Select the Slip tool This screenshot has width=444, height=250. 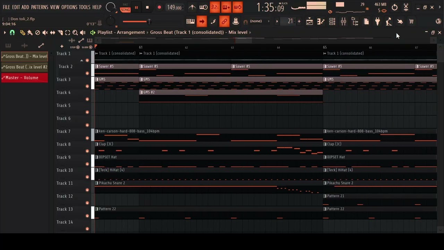coord(53,33)
